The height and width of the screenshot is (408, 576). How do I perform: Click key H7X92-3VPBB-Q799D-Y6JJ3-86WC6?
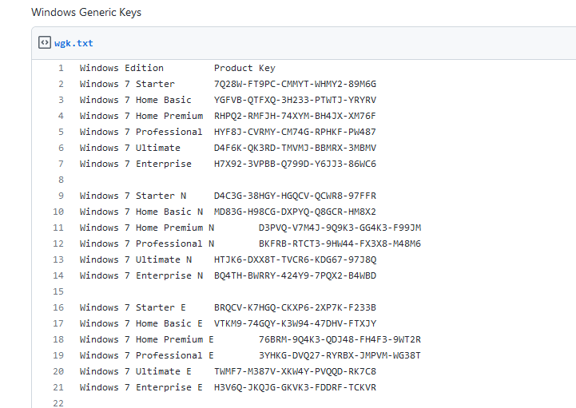(295, 164)
